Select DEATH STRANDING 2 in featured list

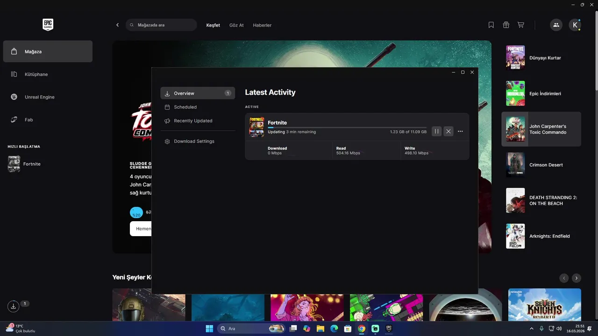click(x=541, y=201)
